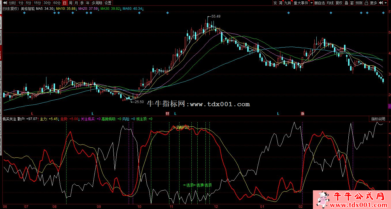
Task: Click the 财 marker icon on the chart
Action: tap(167, 114)
